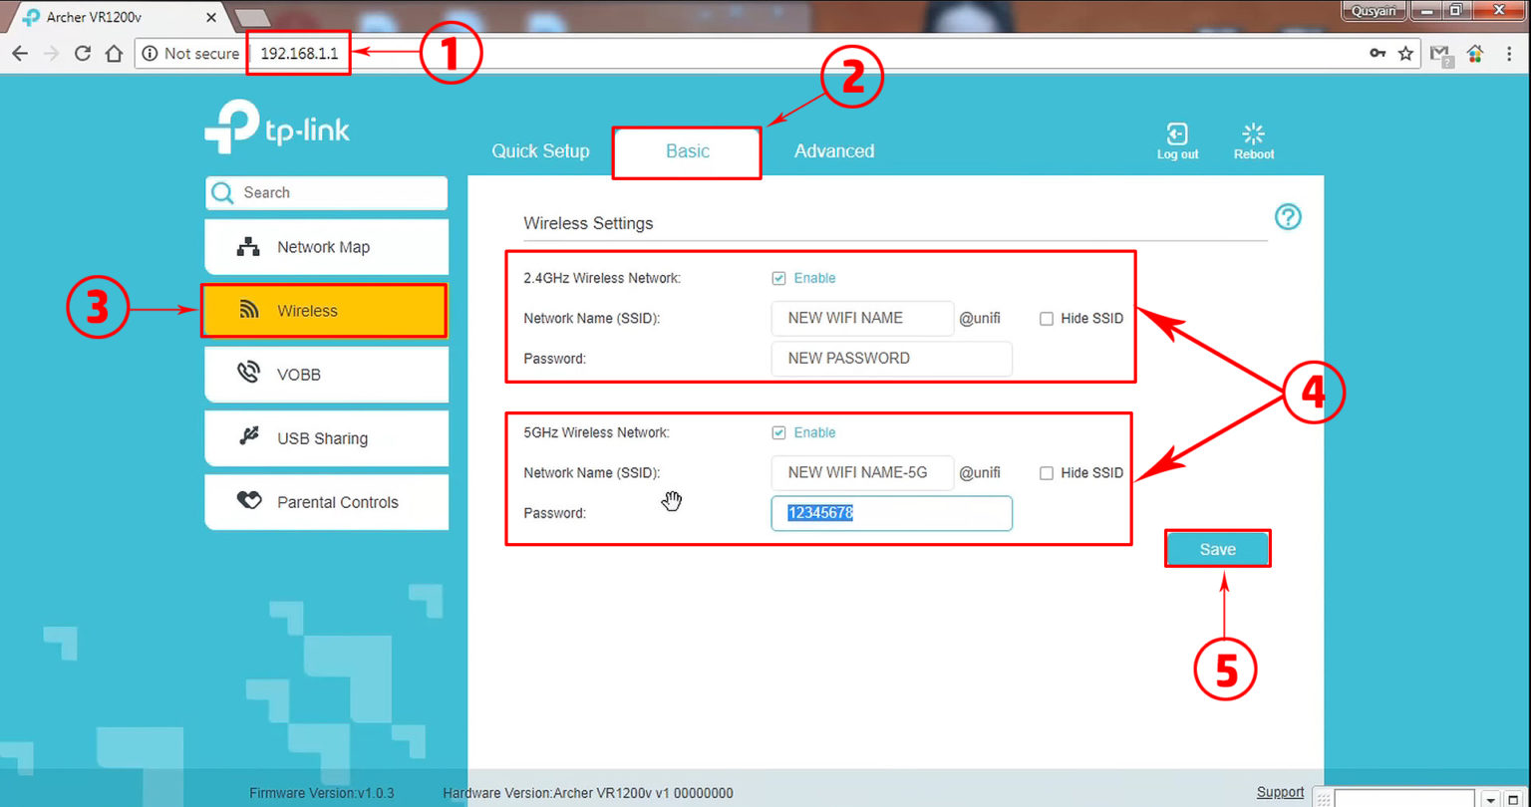The width and height of the screenshot is (1531, 807).
Task: Click the Wireless signal icon
Action: [x=249, y=311]
